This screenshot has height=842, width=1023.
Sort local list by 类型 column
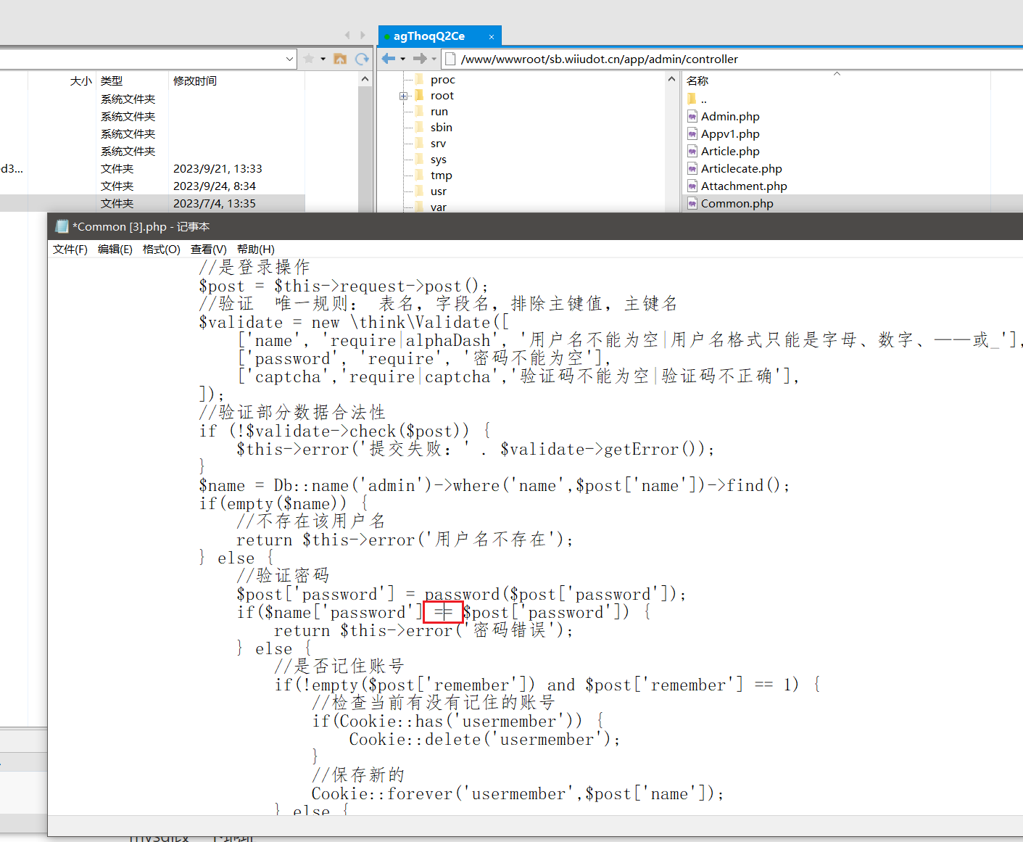point(112,81)
